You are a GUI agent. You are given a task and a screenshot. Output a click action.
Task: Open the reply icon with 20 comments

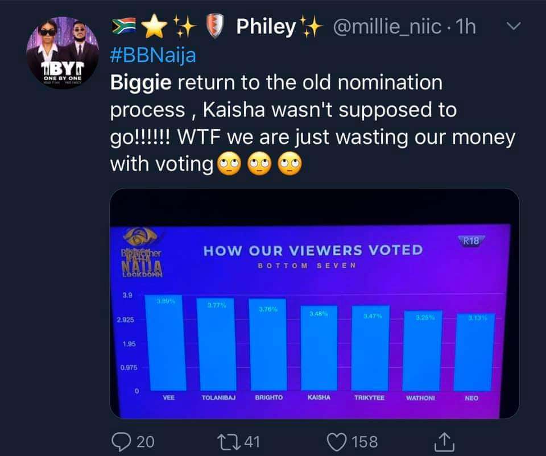pyautogui.click(x=121, y=442)
